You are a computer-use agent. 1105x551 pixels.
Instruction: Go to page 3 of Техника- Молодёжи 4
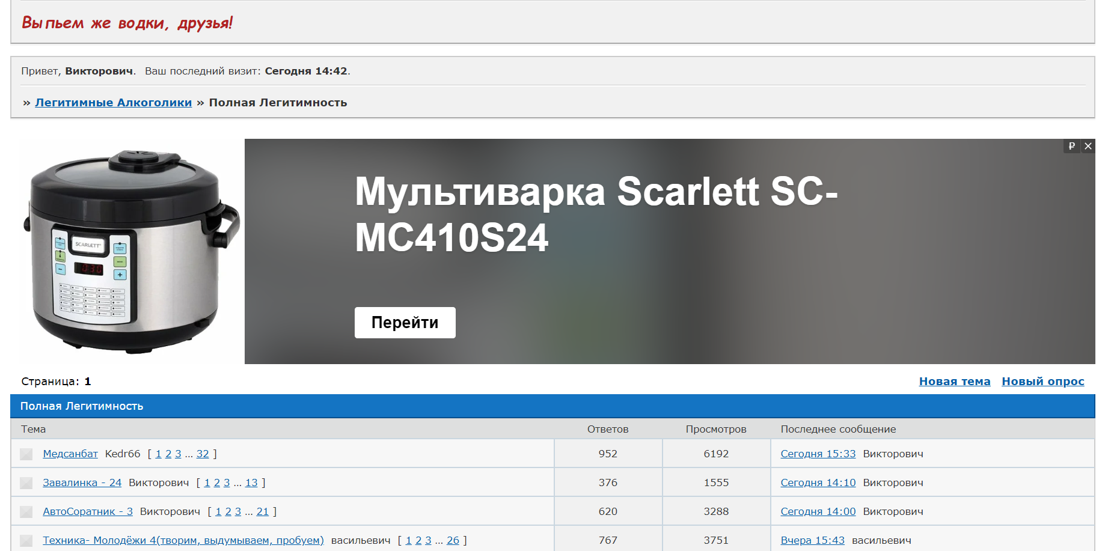[428, 540]
